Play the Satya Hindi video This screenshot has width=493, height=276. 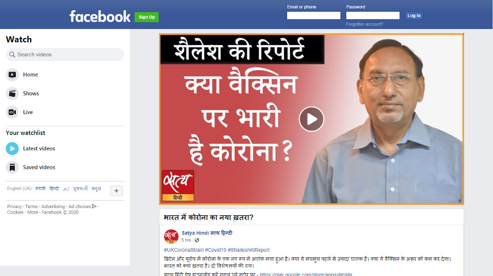[311, 119]
